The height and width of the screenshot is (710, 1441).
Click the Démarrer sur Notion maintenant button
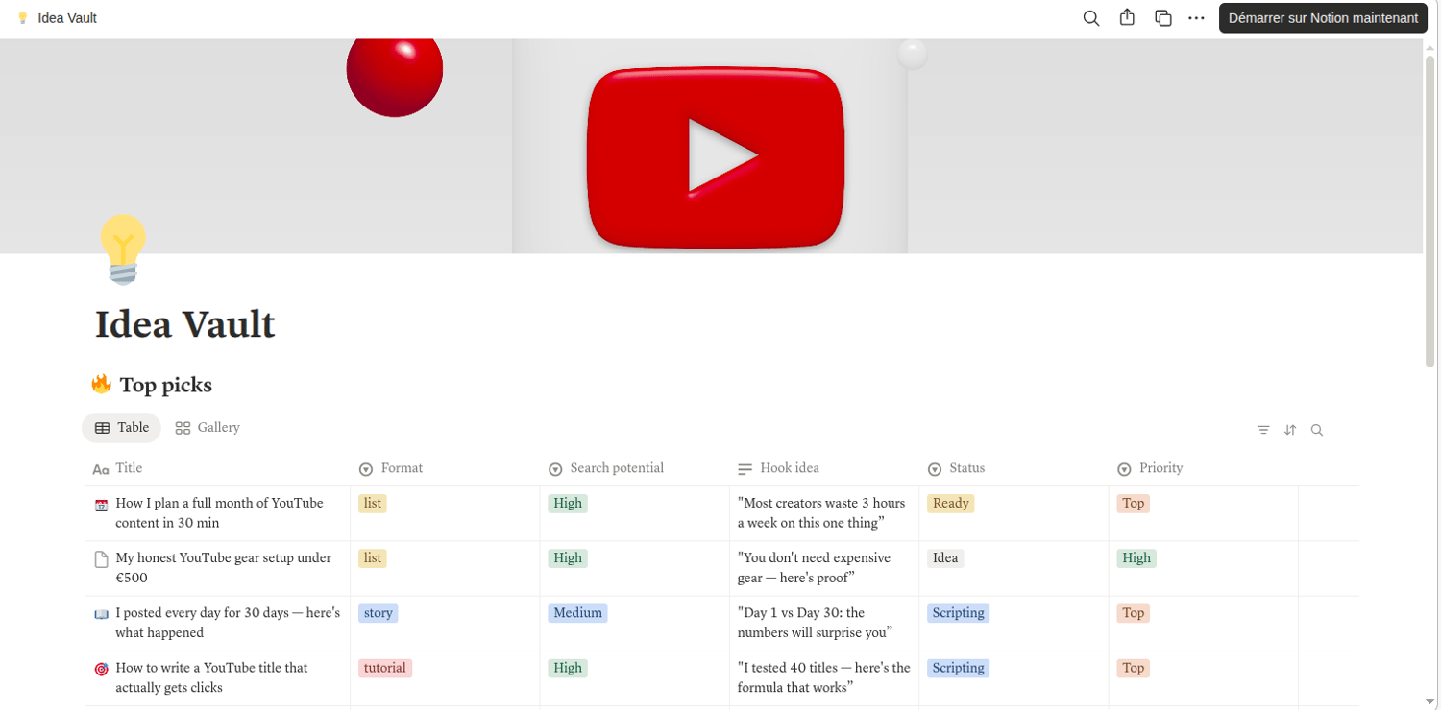click(1323, 18)
